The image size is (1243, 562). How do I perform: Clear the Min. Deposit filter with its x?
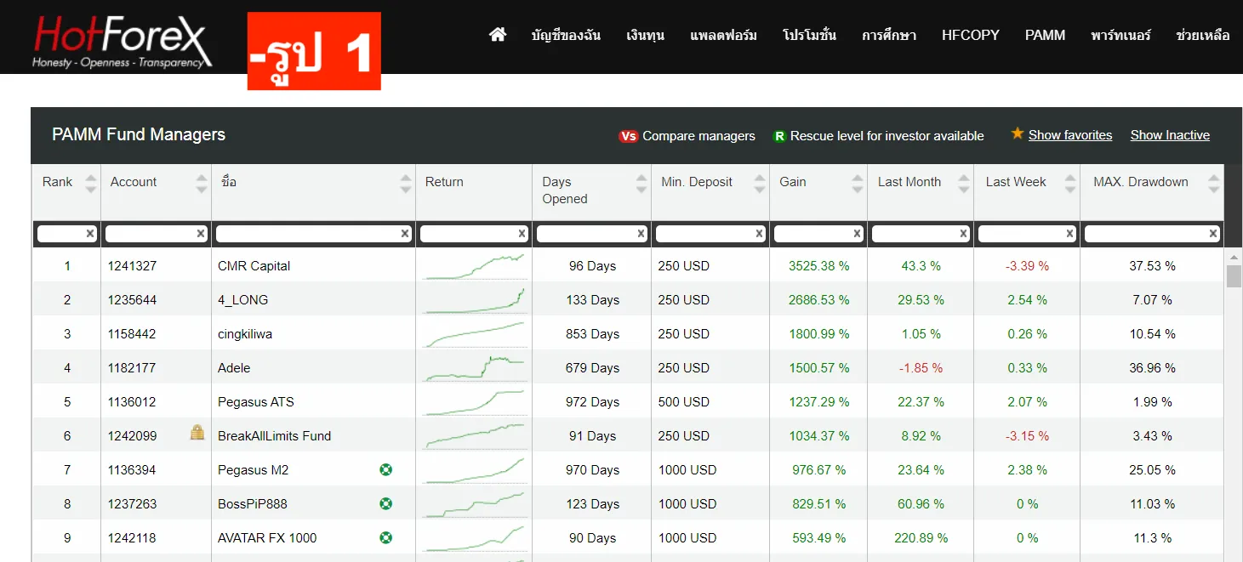point(760,234)
